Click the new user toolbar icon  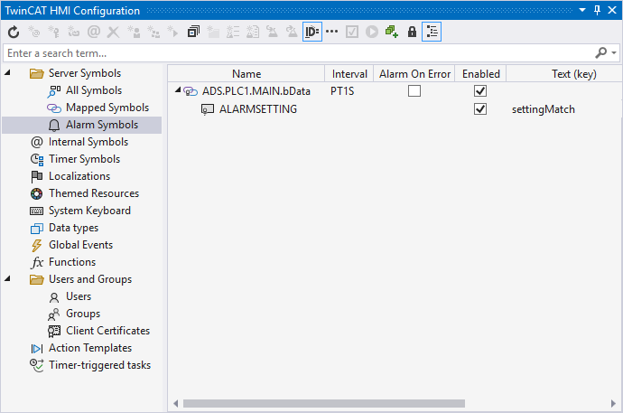pyautogui.click(x=134, y=32)
